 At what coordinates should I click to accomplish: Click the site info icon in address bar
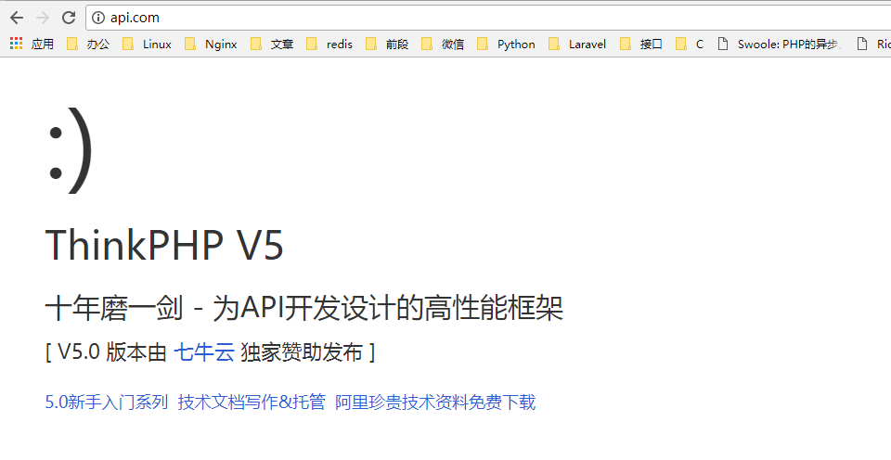point(99,18)
